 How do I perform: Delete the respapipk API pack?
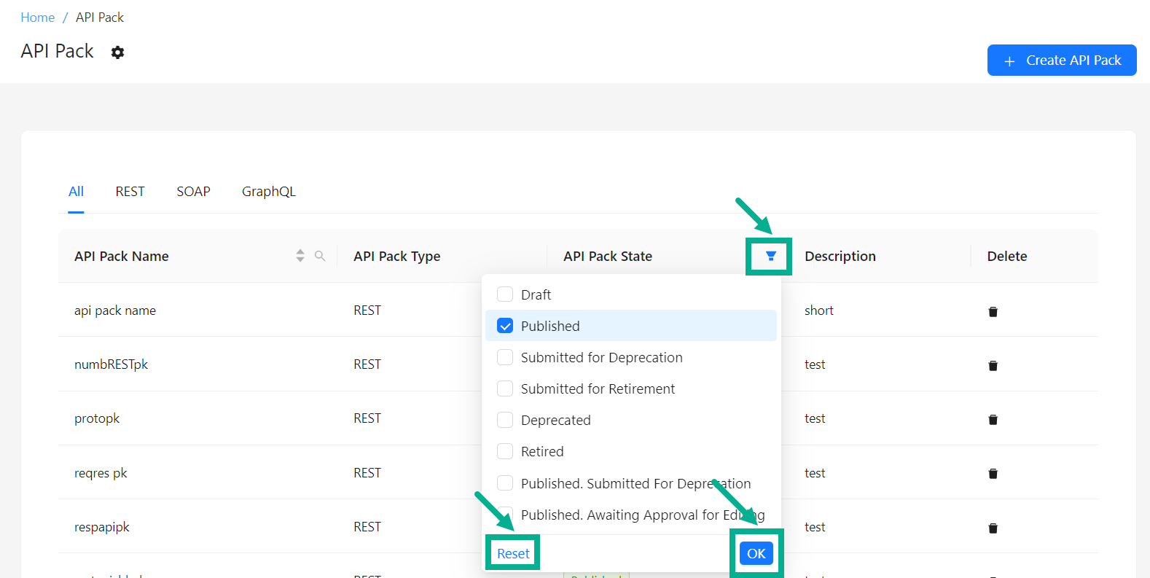[993, 528]
